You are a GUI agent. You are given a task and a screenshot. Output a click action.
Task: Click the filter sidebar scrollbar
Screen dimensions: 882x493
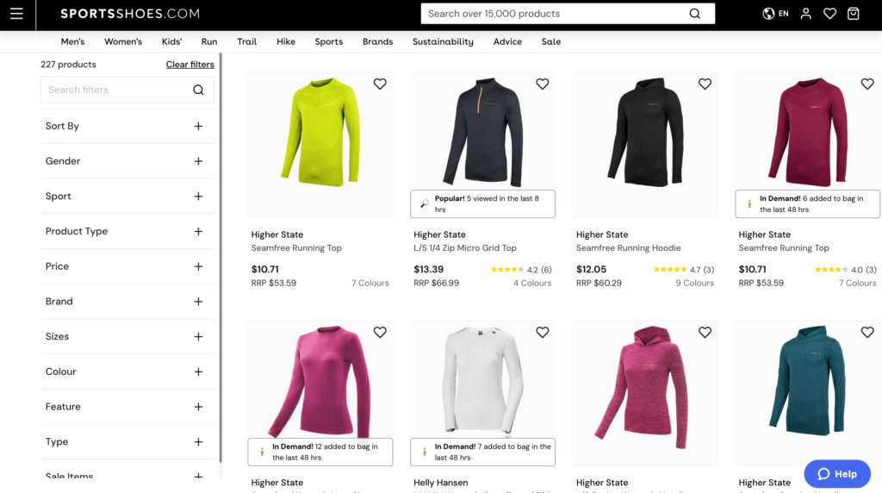[x=220, y=258]
